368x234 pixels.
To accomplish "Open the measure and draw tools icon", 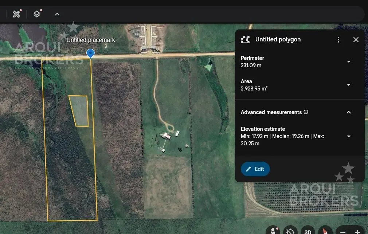I will 16,14.
